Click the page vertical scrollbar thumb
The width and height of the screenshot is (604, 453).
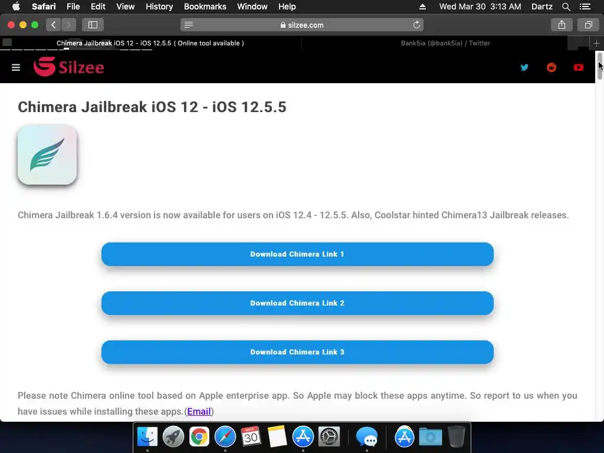[600, 66]
